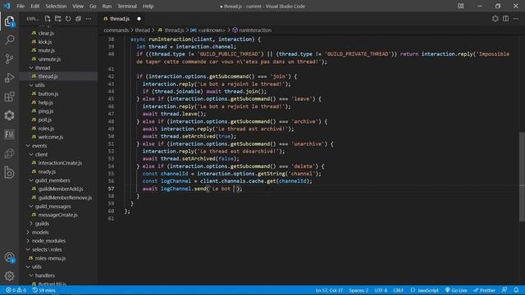
Task: Open the Go menu
Action: pyautogui.click(x=93, y=6)
